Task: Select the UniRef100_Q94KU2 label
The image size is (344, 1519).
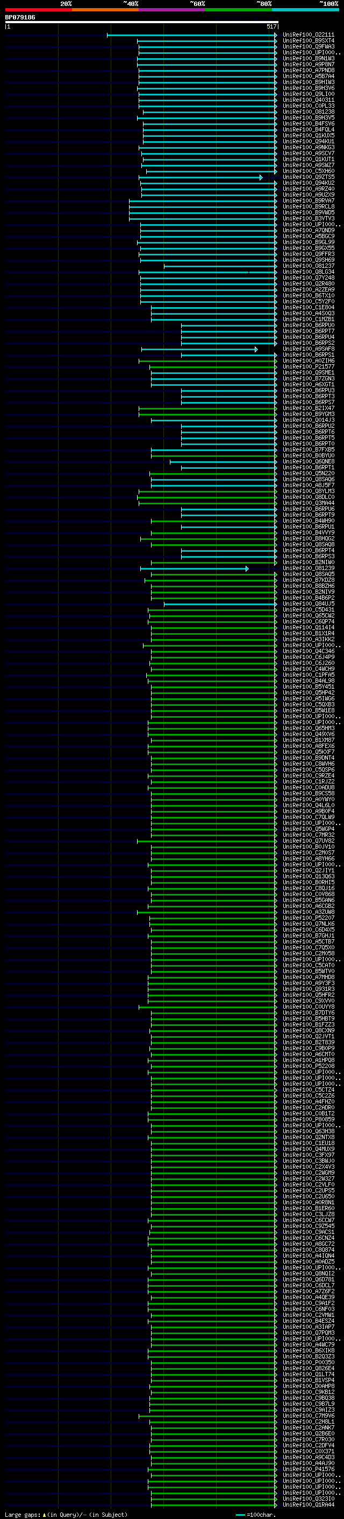Action: pos(308,183)
